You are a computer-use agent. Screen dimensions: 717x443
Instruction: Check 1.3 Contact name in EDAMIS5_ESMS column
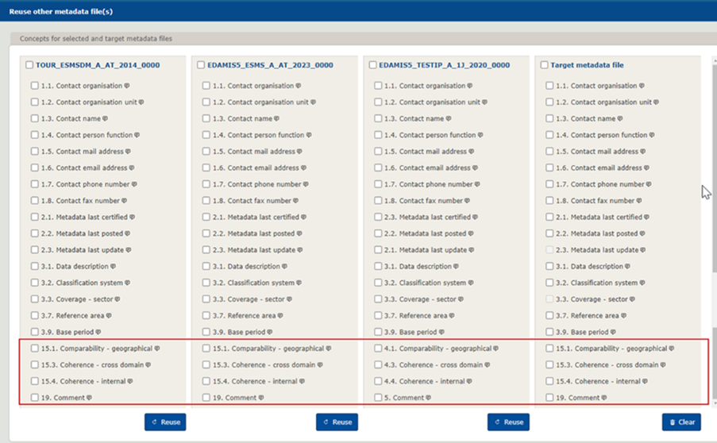(206, 118)
